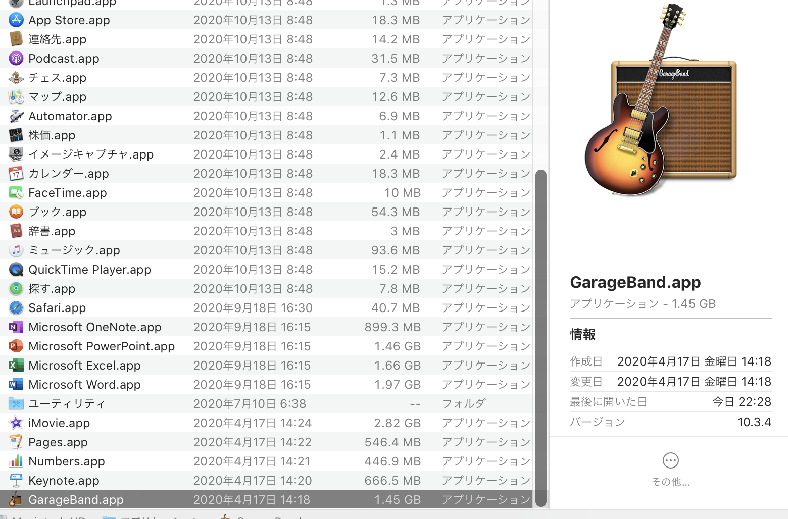Viewport: 788px width, 519px height.
Task: Click the "2.82 GB" size of iMovie
Action: [397, 423]
